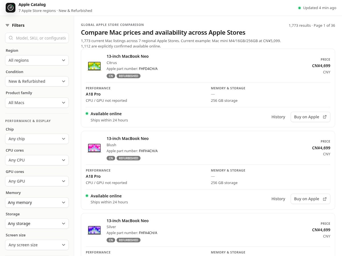Click the green Updated status dot

coord(300,8)
